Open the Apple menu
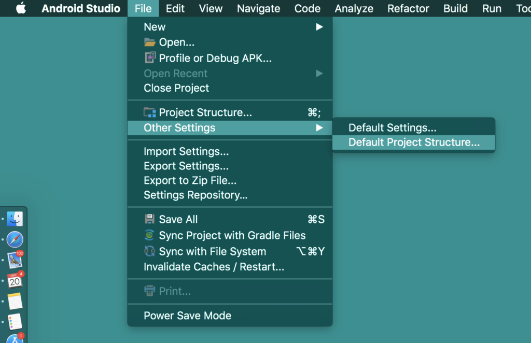 click(x=21, y=8)
